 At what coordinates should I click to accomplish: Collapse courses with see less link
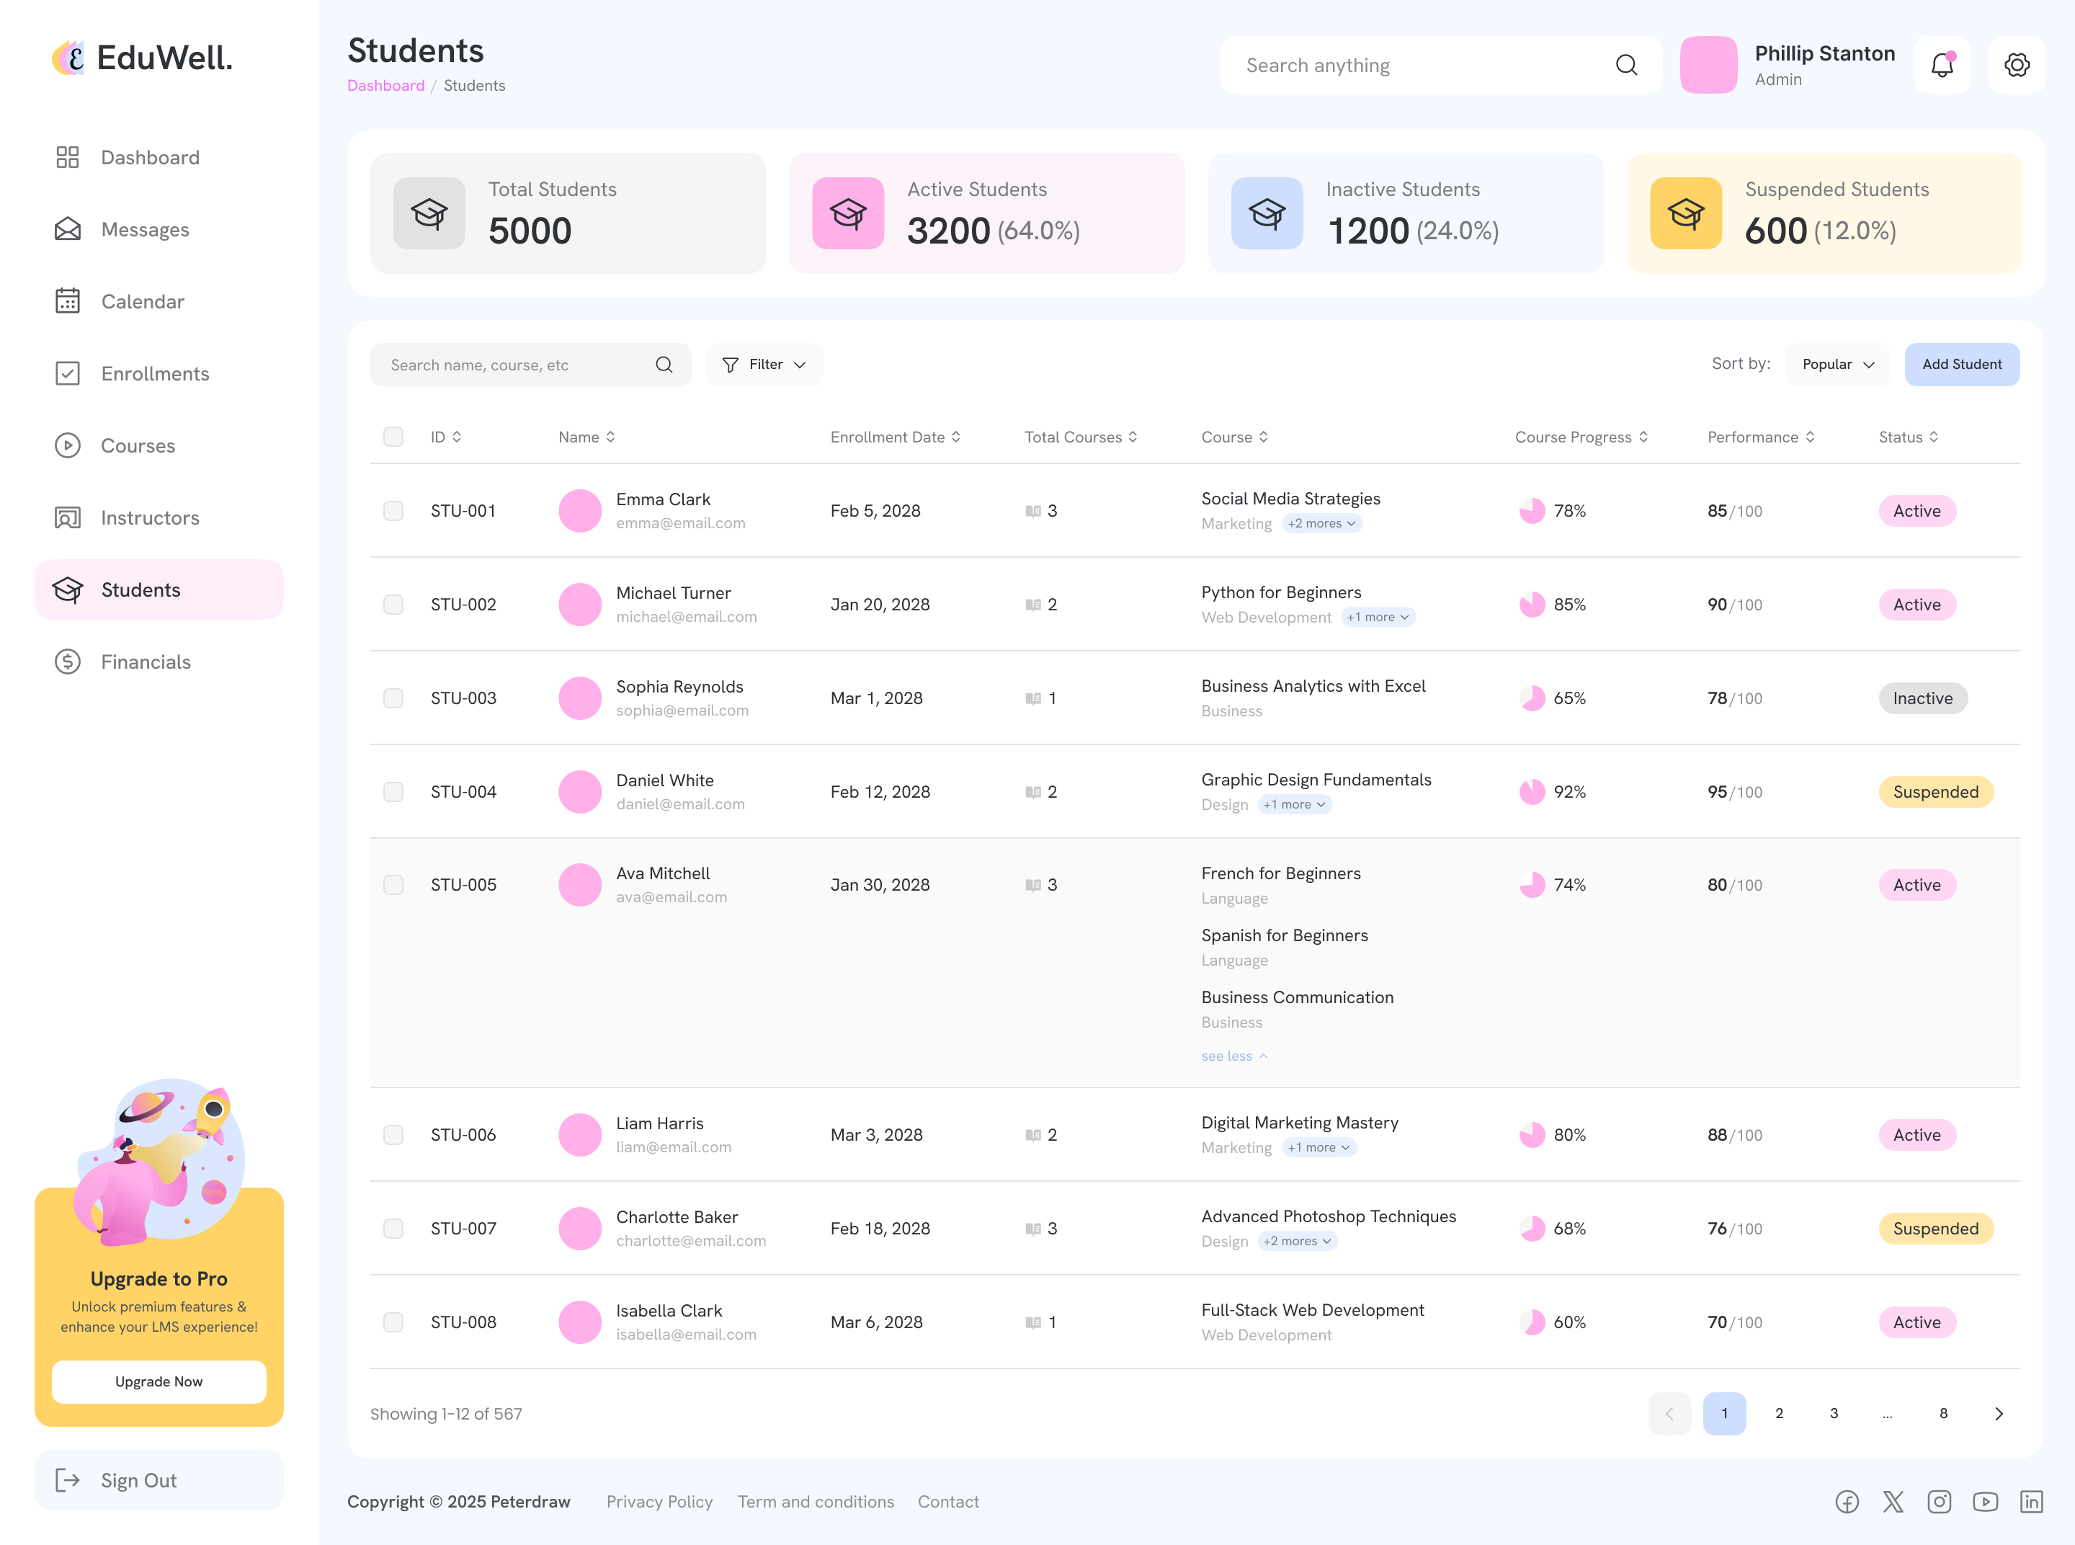tap(1233, 1056)
